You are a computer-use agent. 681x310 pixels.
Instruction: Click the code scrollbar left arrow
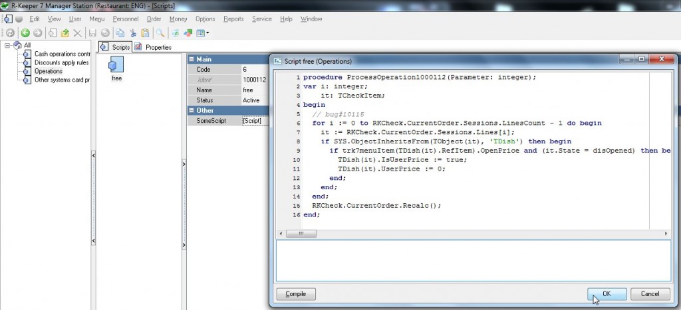coord(281,234)
